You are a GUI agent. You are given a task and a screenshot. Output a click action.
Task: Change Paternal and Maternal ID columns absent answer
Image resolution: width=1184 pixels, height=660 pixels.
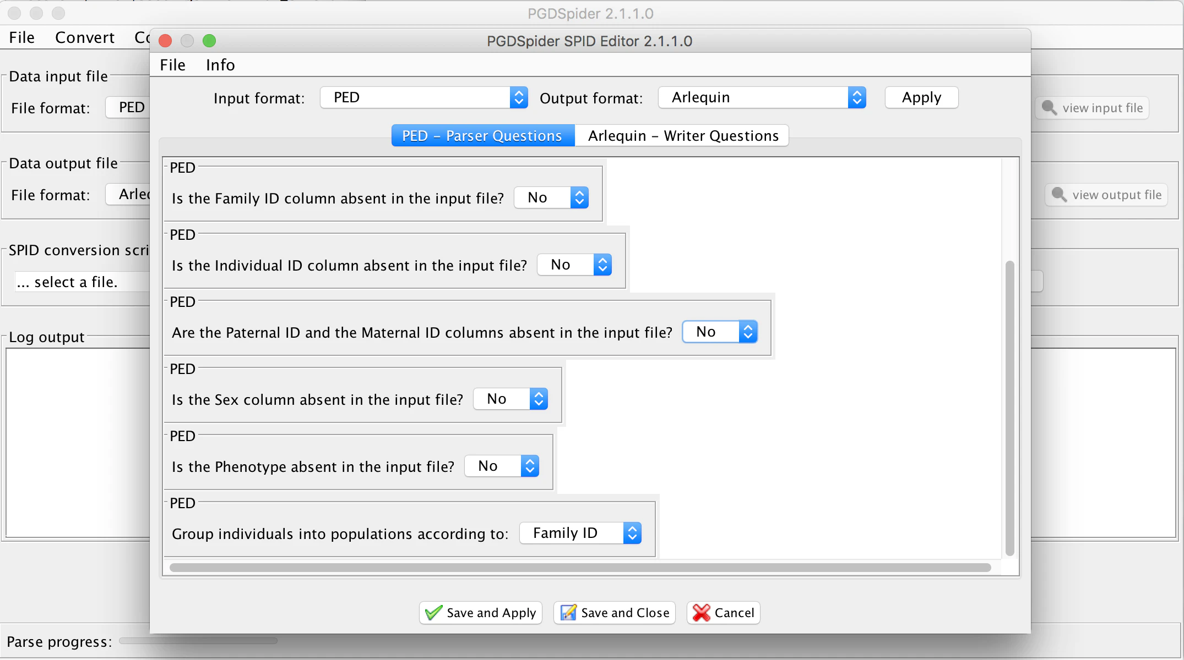pyautogui.click(x=720, y=332)
